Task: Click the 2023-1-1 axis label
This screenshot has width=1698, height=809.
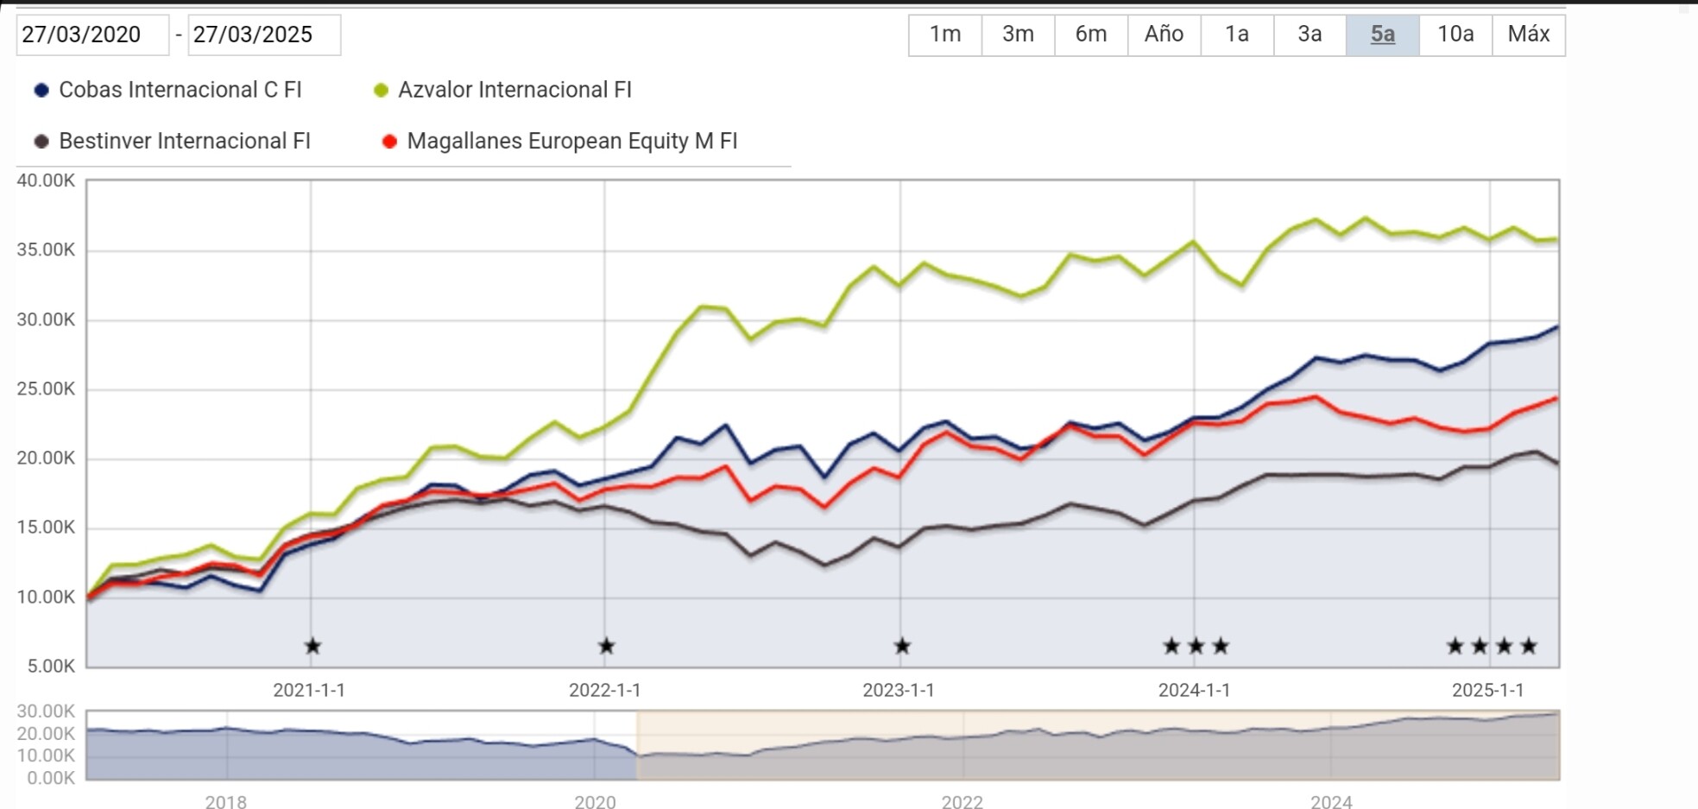Action: pos(899,690)
